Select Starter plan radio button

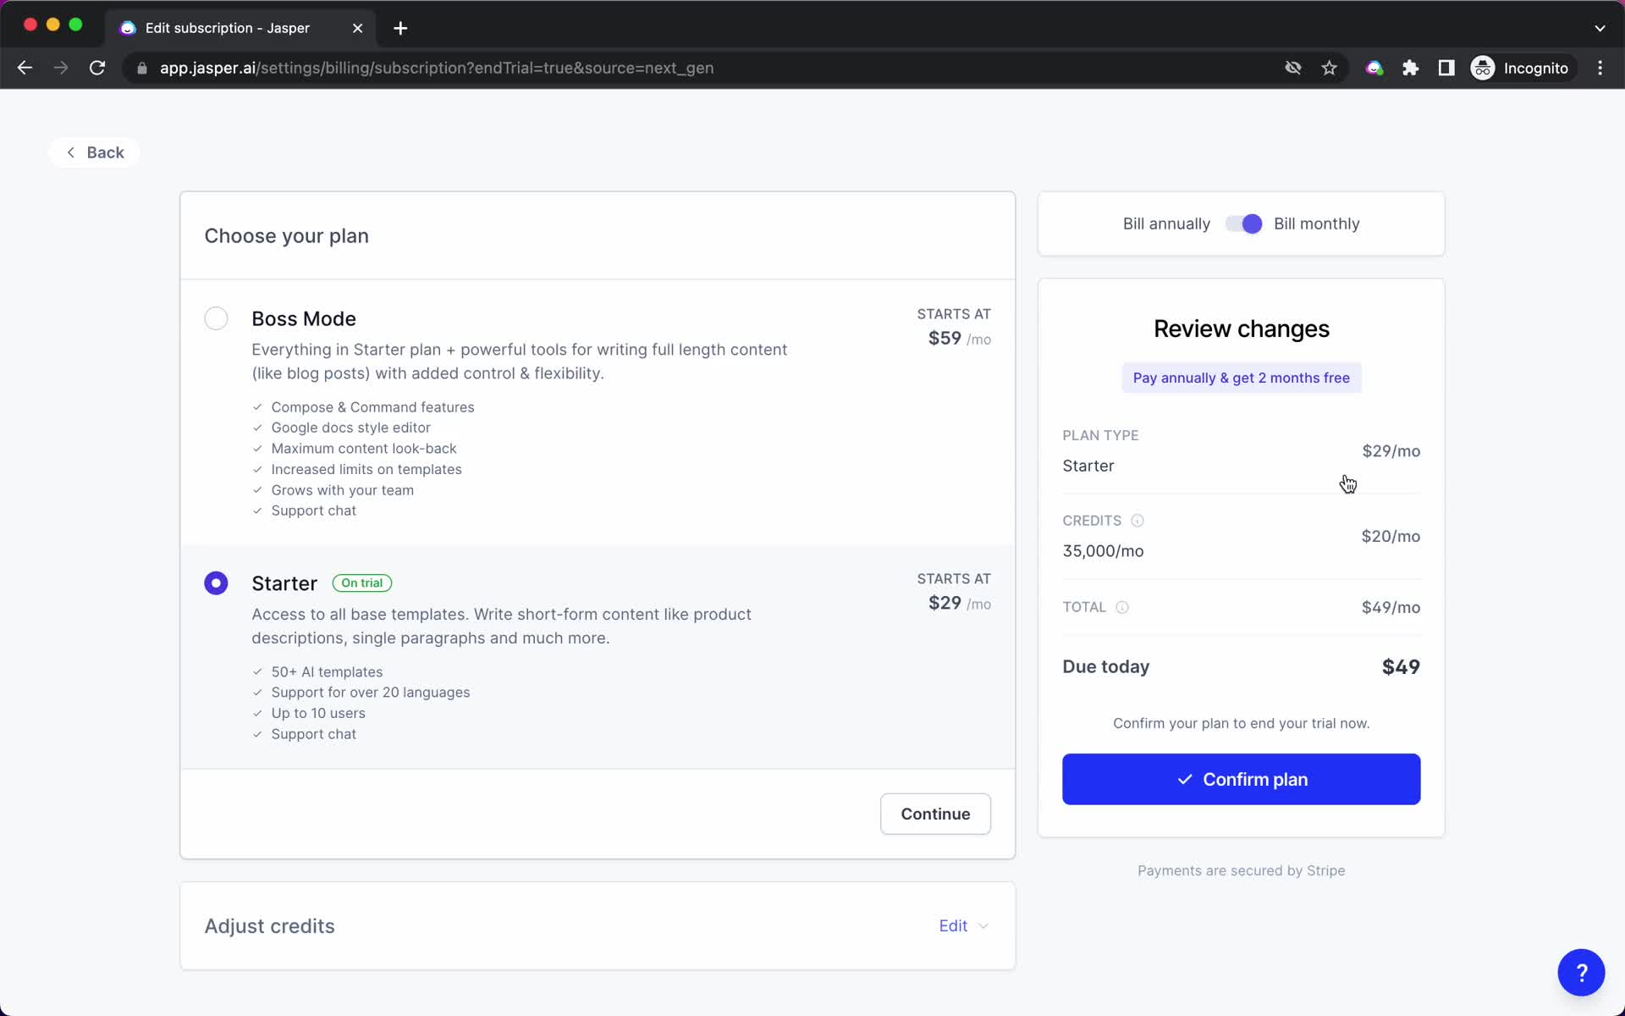[x=215, y=583]
